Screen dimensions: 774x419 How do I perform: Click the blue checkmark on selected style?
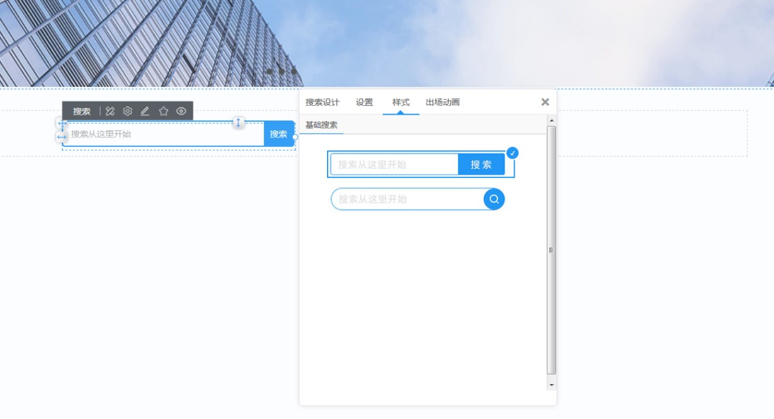tap(513, 153)
